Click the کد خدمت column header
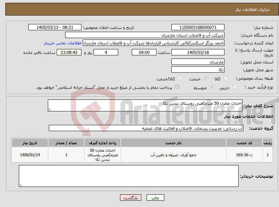Viewport: 279px width, 207px height. point(245,143)
